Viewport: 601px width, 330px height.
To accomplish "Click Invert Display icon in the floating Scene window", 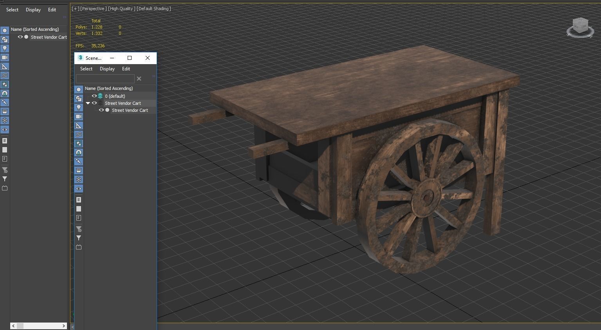I will pos(79,218).
